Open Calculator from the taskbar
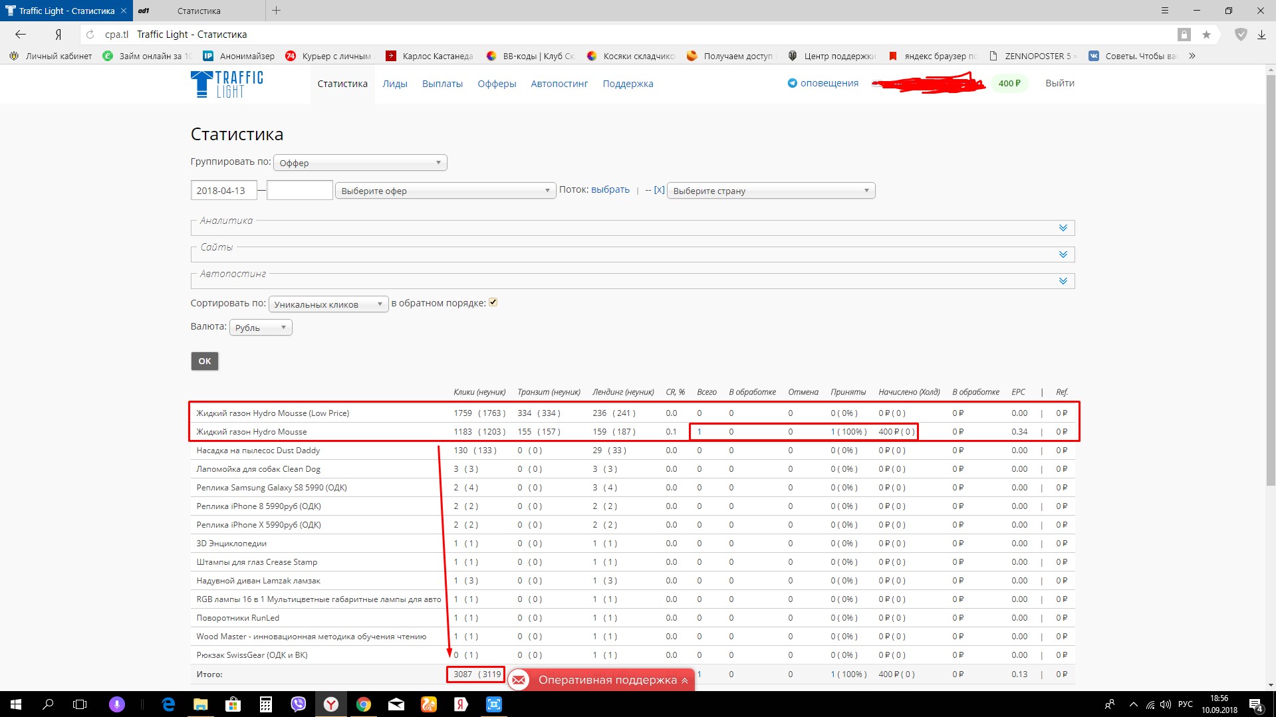The height and width of the screenshot is (717, 1276). [265, 704]
